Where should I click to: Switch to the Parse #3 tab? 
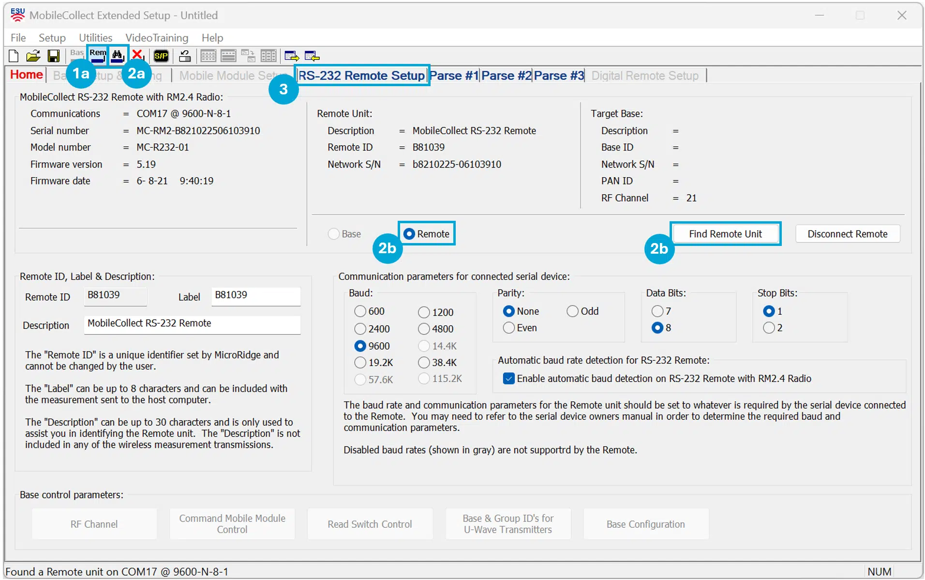point(559,76)
